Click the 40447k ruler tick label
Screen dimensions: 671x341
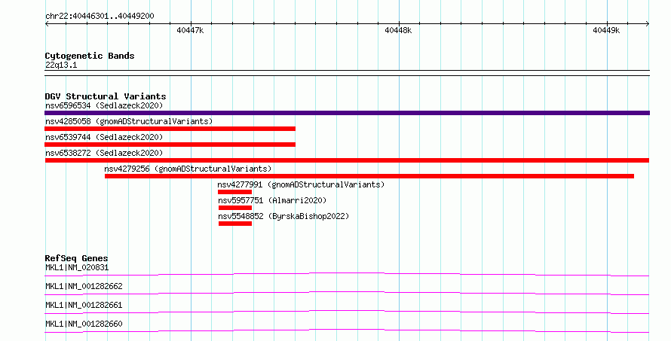190,30
